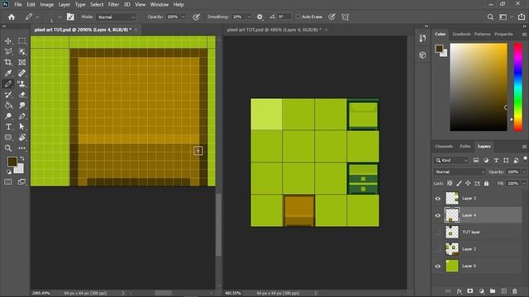Screen dimensions: 529x297
Task: Open the layer blend mode Normal dropdown
Action: 460,172
